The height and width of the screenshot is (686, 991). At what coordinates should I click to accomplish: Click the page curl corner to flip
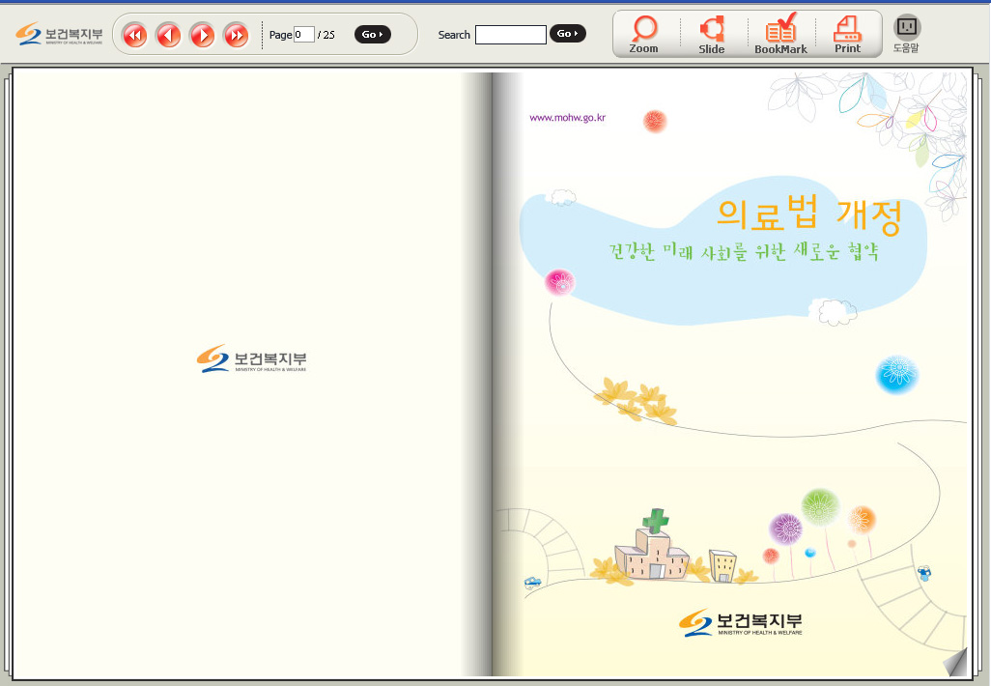[x=954, y=663]
